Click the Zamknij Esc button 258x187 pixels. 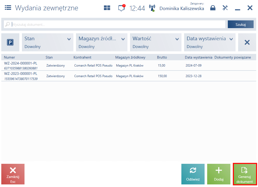pos(13,174)
